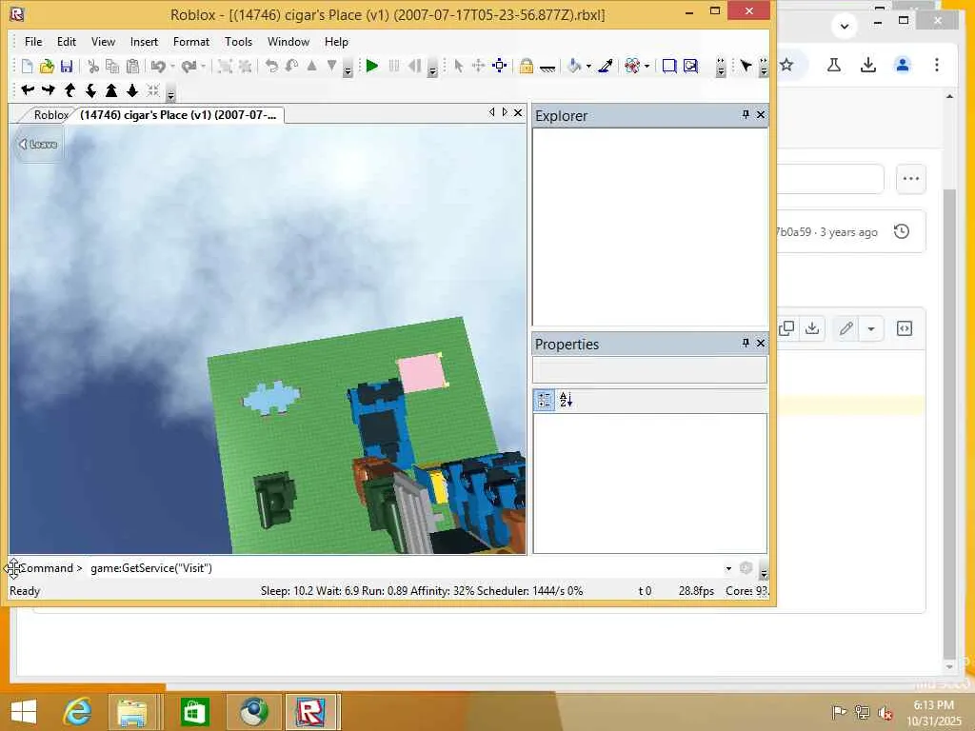The height and width of the screenshot is (731, 975).
Task: Open Chrome's three-dot menu
Action: pyautogui.click(x=937, y=65)
